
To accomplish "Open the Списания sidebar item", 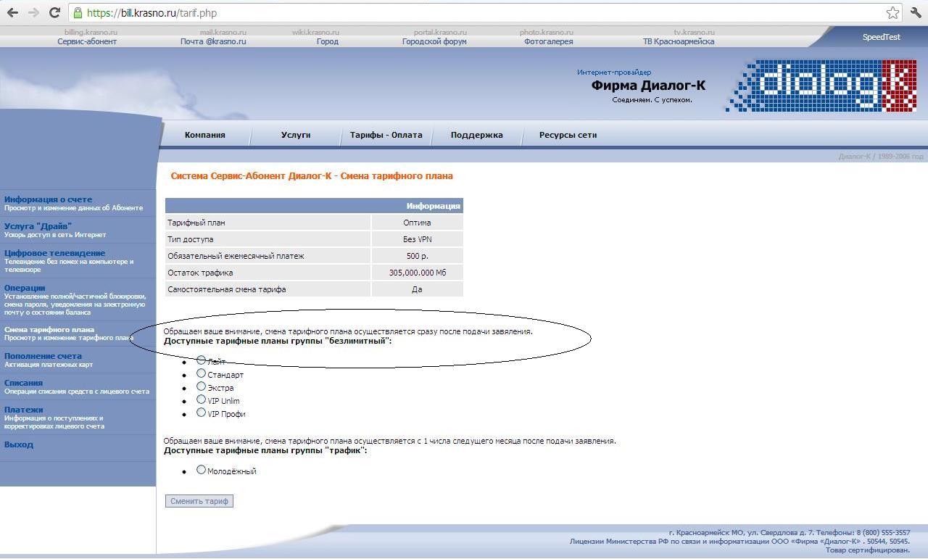I will click(23, 383).
